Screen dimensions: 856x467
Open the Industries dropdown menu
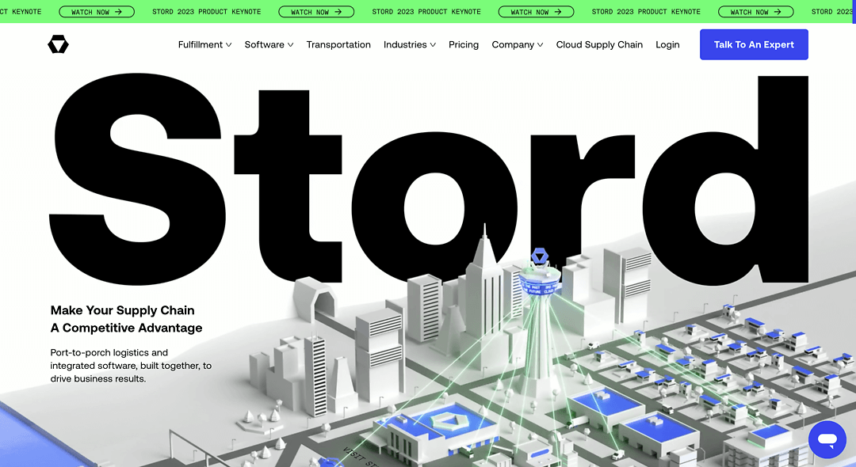coord(410,44)
